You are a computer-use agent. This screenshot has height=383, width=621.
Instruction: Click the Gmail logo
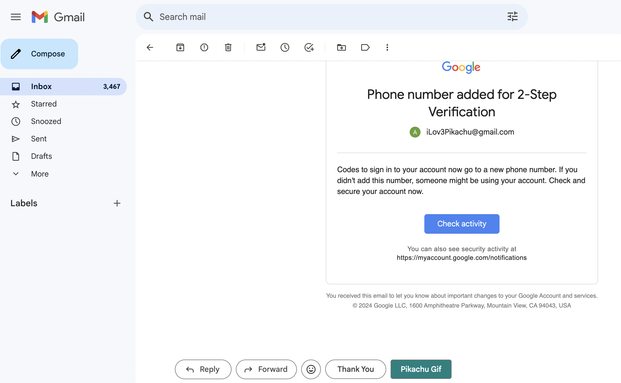[58, 17]
